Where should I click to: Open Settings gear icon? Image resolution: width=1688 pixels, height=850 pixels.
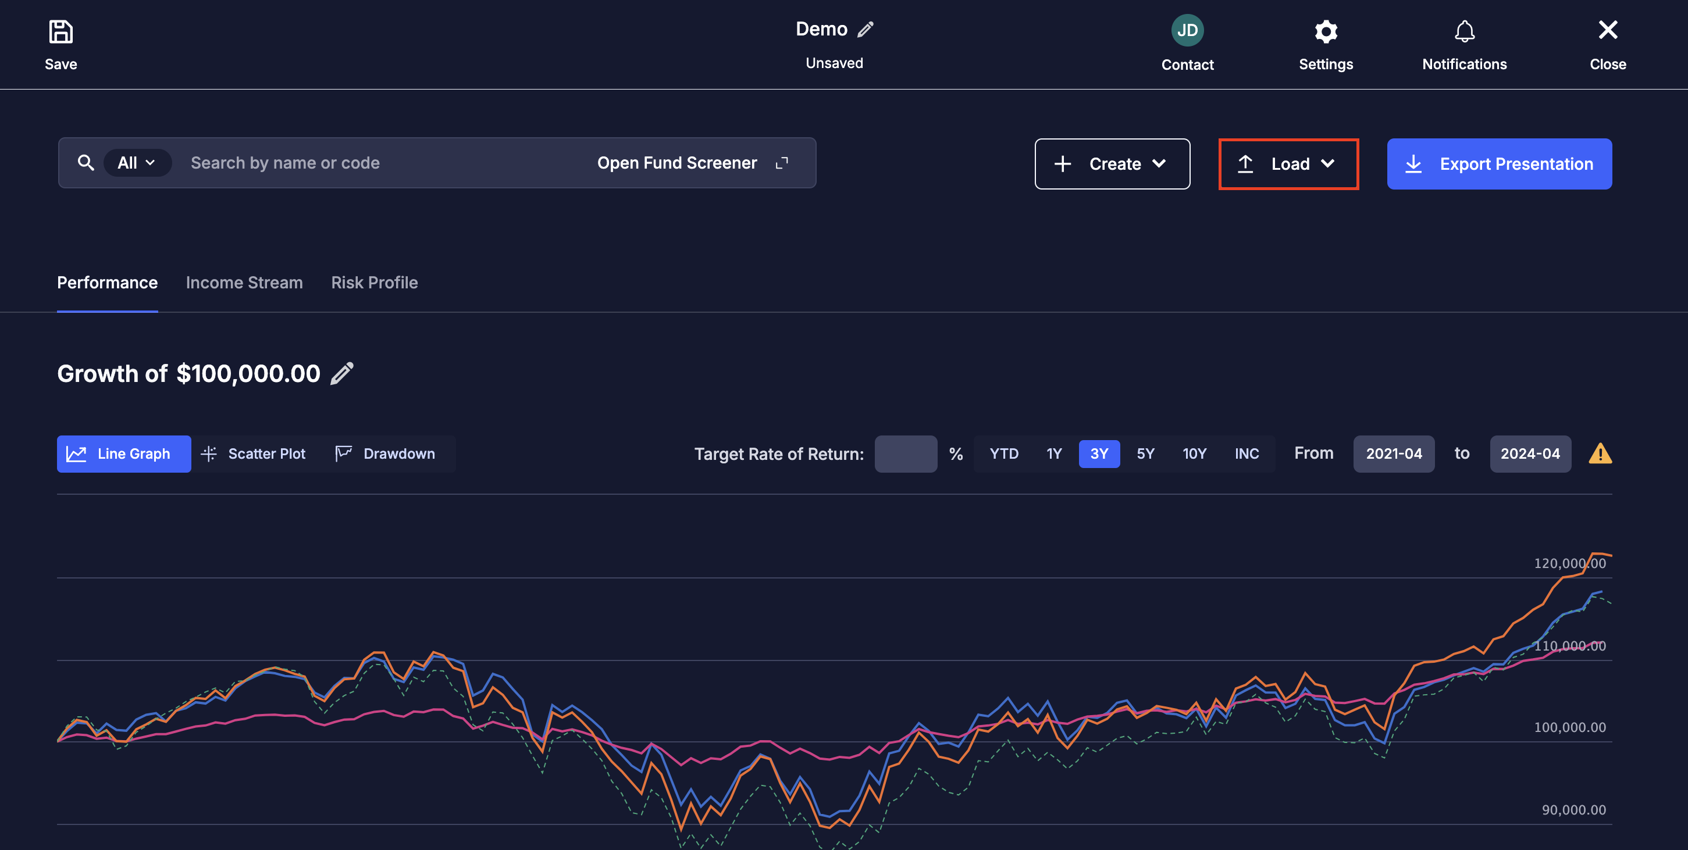pyautogui.click(x=1326, y=31)
